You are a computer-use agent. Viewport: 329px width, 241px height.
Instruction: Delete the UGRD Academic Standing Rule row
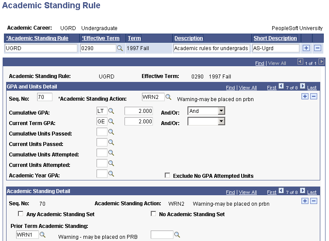pyautogui.click(x=318, y=48)
